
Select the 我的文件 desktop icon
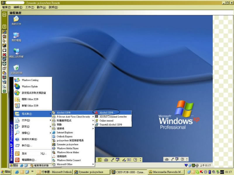click(16, 20)
